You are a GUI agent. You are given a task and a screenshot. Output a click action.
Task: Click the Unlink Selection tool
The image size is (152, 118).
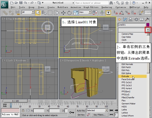click(11, 13)
